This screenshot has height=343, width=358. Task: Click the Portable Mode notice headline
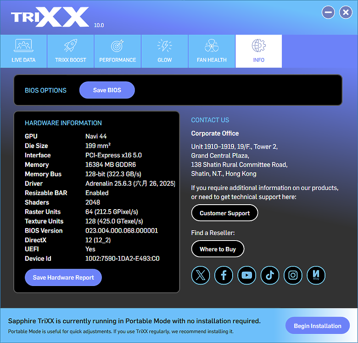134,321
